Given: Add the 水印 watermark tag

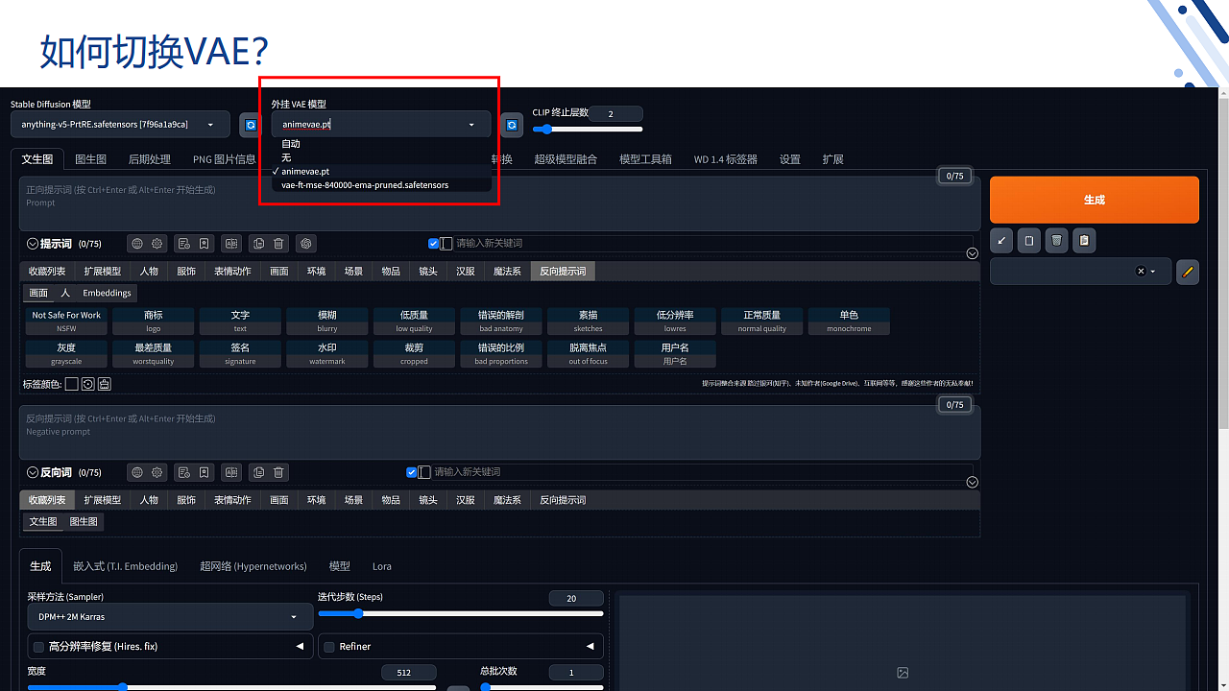Looking at the screenshot, I should click(327, 354).
